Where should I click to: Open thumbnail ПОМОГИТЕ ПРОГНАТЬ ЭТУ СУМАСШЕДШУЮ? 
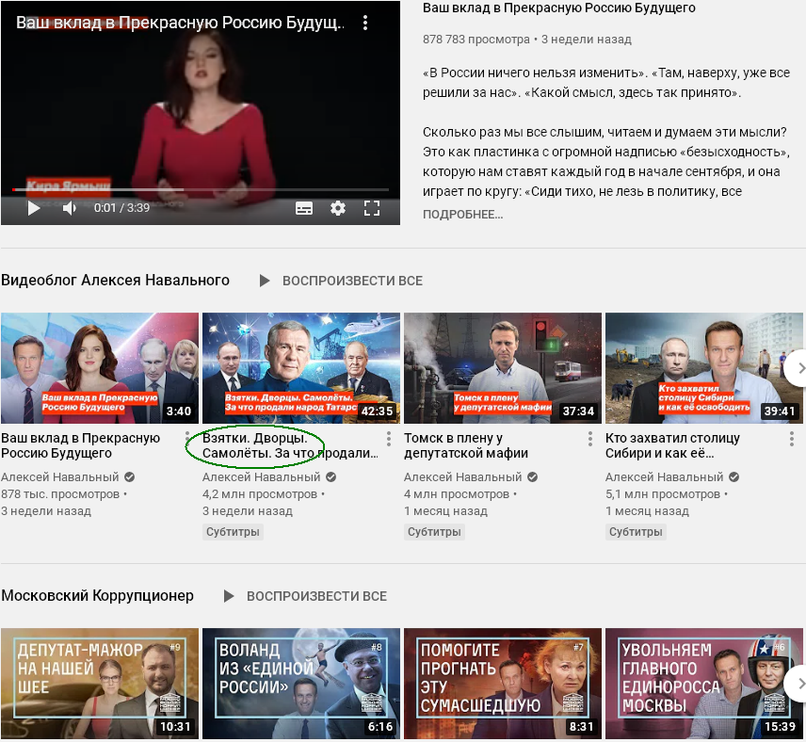pyautogui.click(x=503, y=684)
